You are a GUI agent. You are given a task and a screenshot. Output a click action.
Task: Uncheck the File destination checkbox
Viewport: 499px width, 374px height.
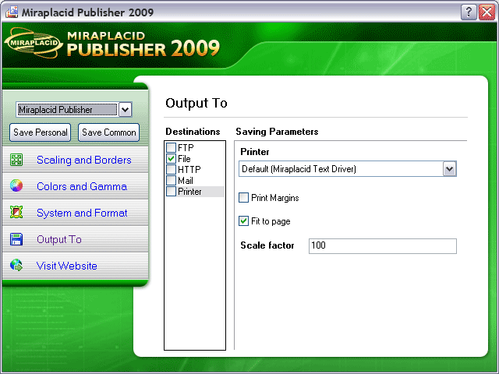click(x=172, y=158)
